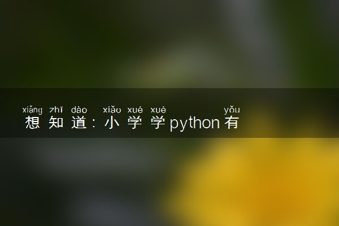Select the character 有 at the caption end

pos(232,123)
